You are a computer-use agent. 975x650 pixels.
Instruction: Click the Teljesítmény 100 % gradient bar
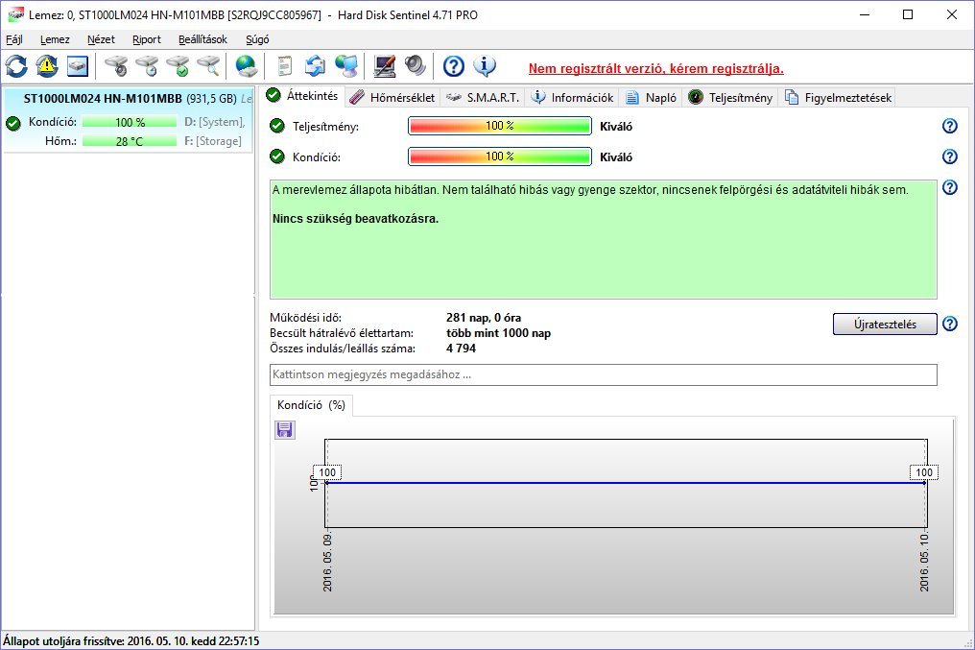[x=500, y=127]
